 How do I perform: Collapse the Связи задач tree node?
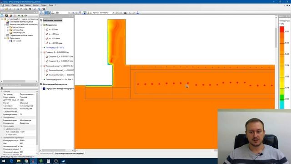5,38
